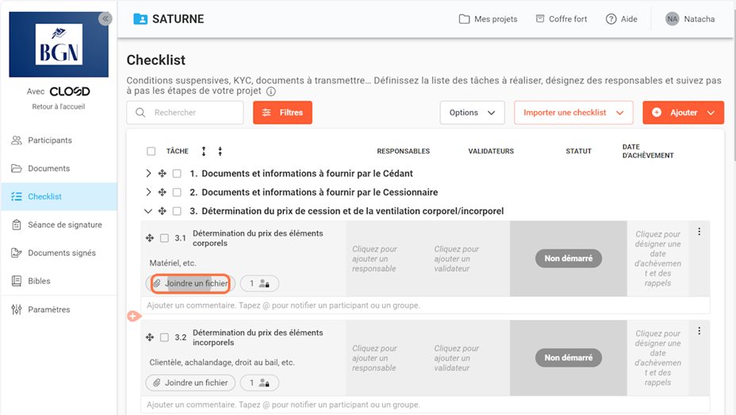This screenshot has width=736, height=415.
Task: Tick the select-all checkbox in the table header
Action: [151, 152]
